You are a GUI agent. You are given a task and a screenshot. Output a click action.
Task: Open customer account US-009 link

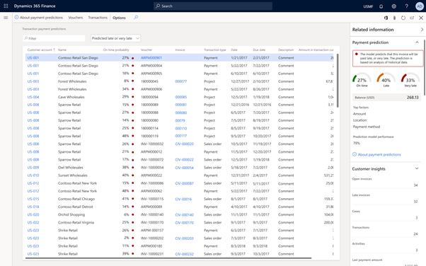33,168
